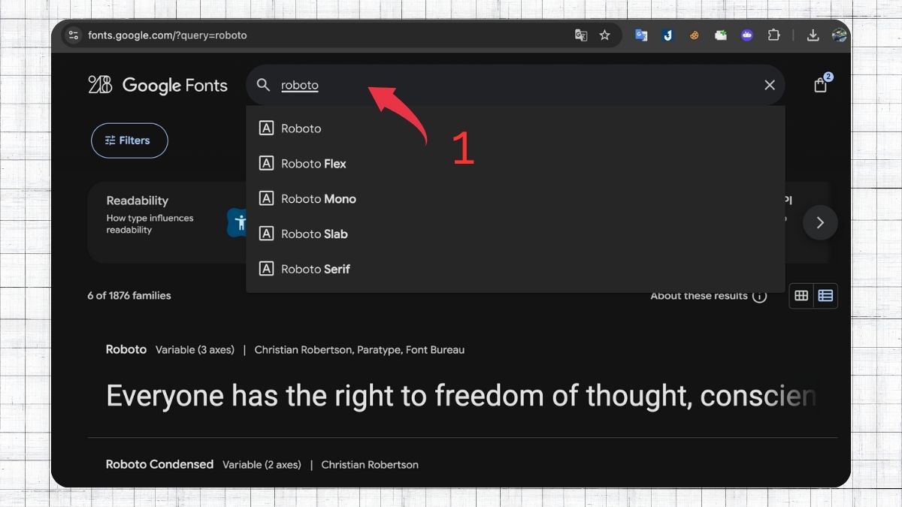This screenshot has width=902, height=507.
Task: Switch to list view layout
Action: click(x=825, y=296)
